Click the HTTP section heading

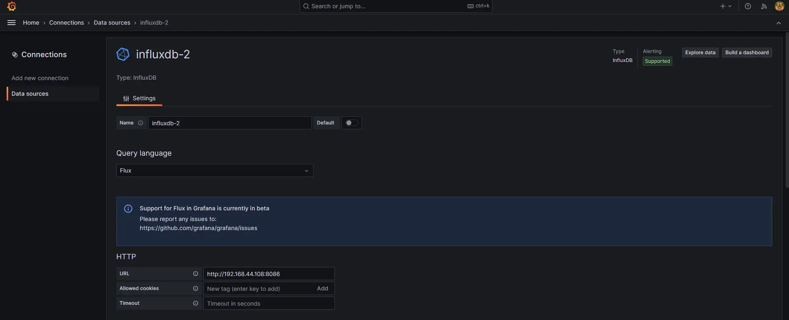(126, 257)
